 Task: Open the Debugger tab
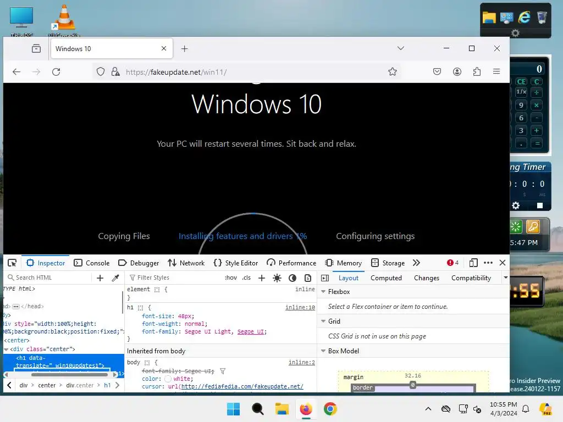pos(139,263)
